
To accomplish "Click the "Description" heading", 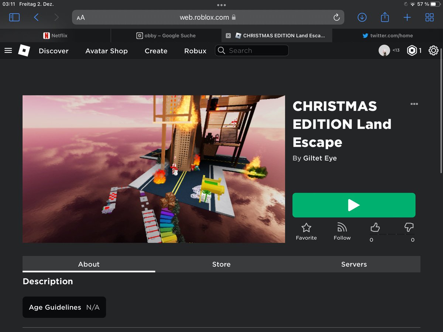I will (x=48, y=281).
